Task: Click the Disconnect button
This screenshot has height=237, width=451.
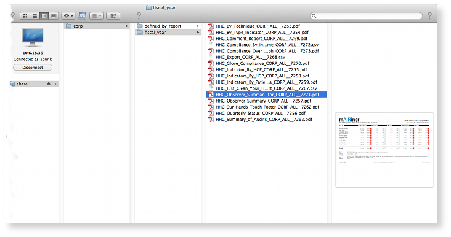Action: [x=33, y=68]
